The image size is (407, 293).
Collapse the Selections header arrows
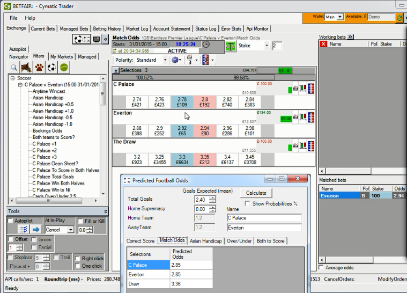116,71
